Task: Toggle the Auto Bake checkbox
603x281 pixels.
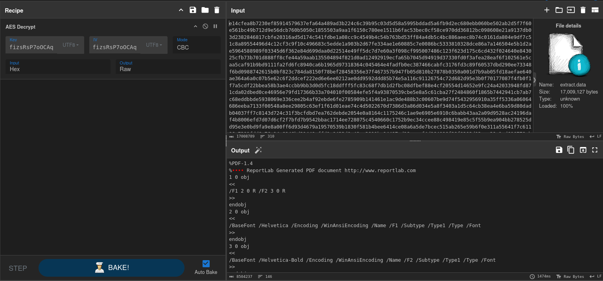Action: (x=206, y=264)
